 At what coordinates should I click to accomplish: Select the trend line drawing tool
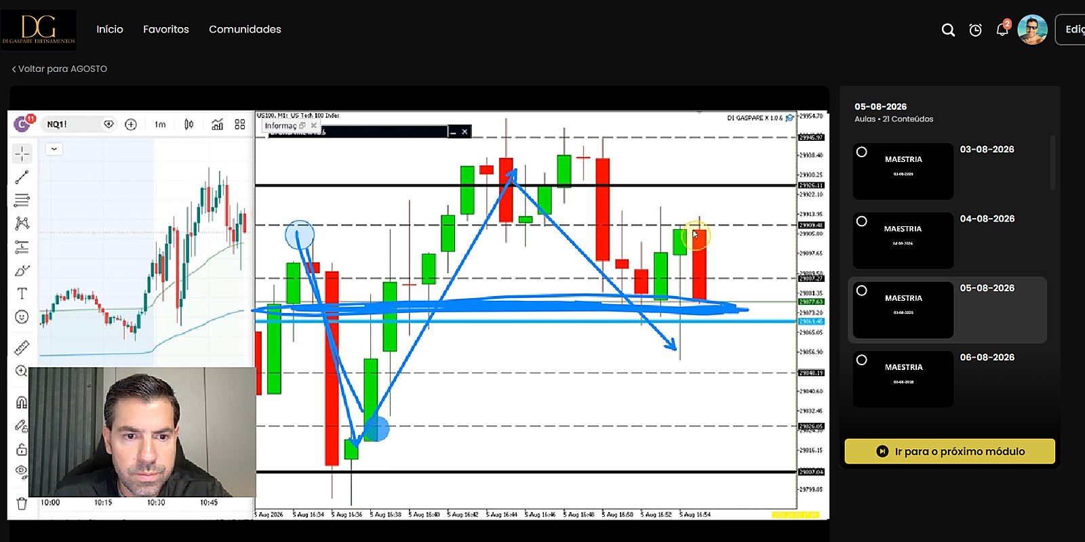[x=22, y=178]
